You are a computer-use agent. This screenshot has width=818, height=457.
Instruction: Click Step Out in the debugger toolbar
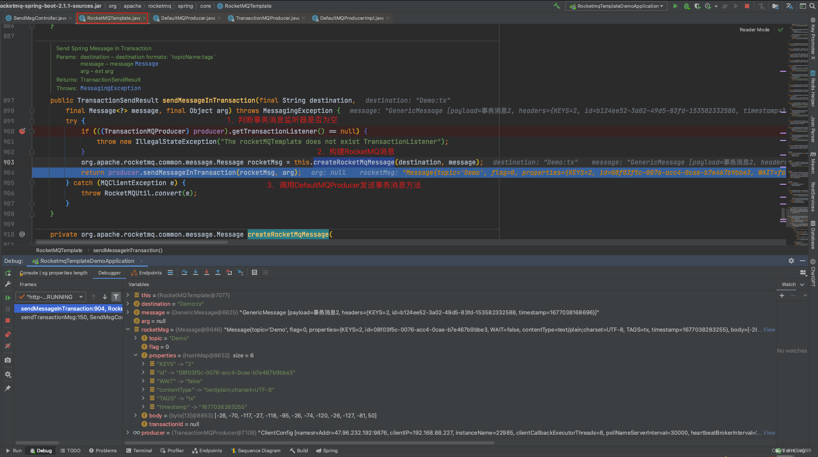click(218, 272)
